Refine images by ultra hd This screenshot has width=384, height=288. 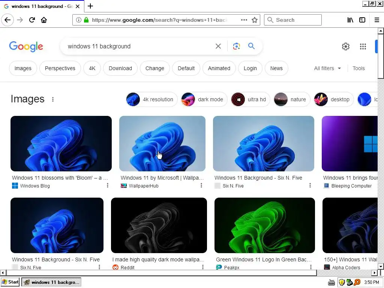(x=250, y=99)
